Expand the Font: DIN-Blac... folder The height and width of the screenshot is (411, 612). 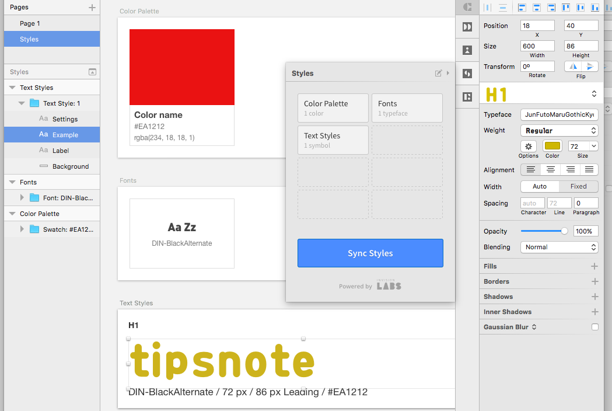22,198
